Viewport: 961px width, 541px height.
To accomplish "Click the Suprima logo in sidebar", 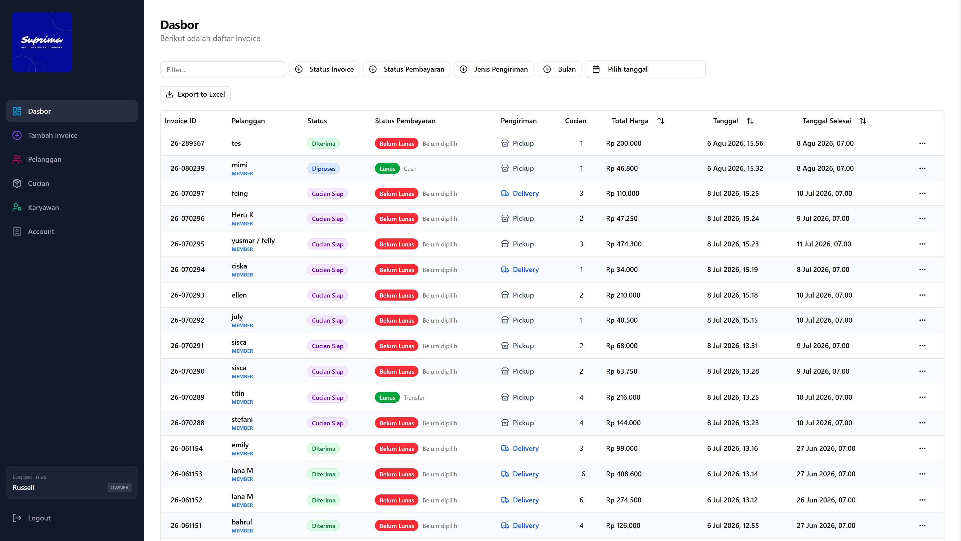I will coord(42,42).
